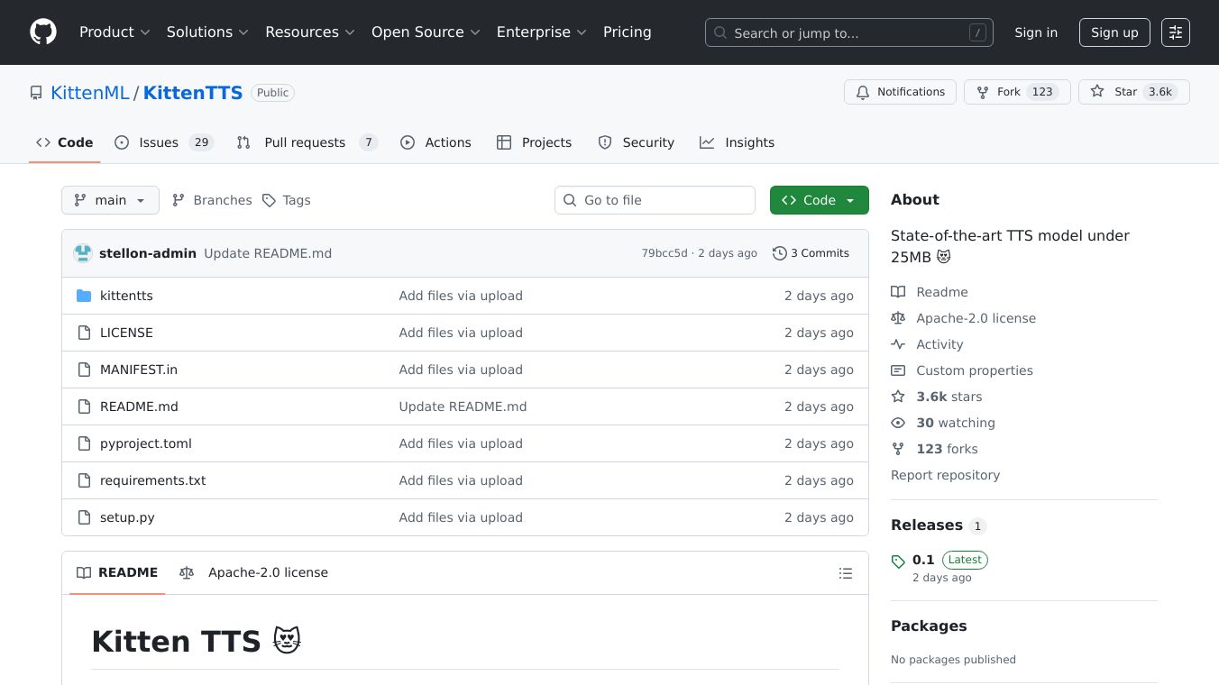The image size is (1219, 685).
Task: Open the Solutions navigation dropdown
Action: 206,32
